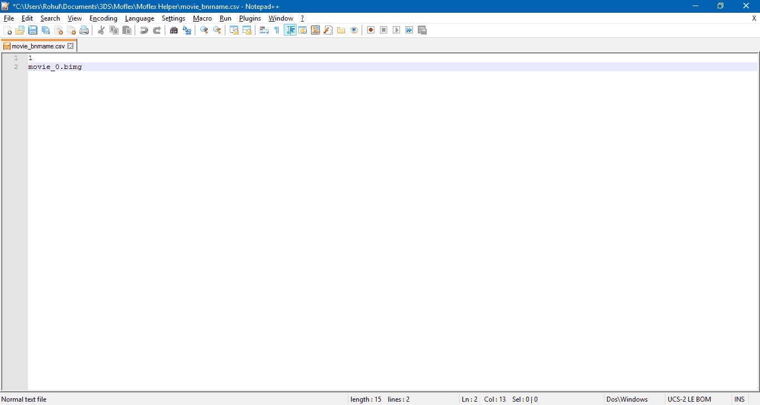Open the Replace dialog toolbar icon
Image resolution: width=760 pixels, height=405 pixels.
coord(187,30)
